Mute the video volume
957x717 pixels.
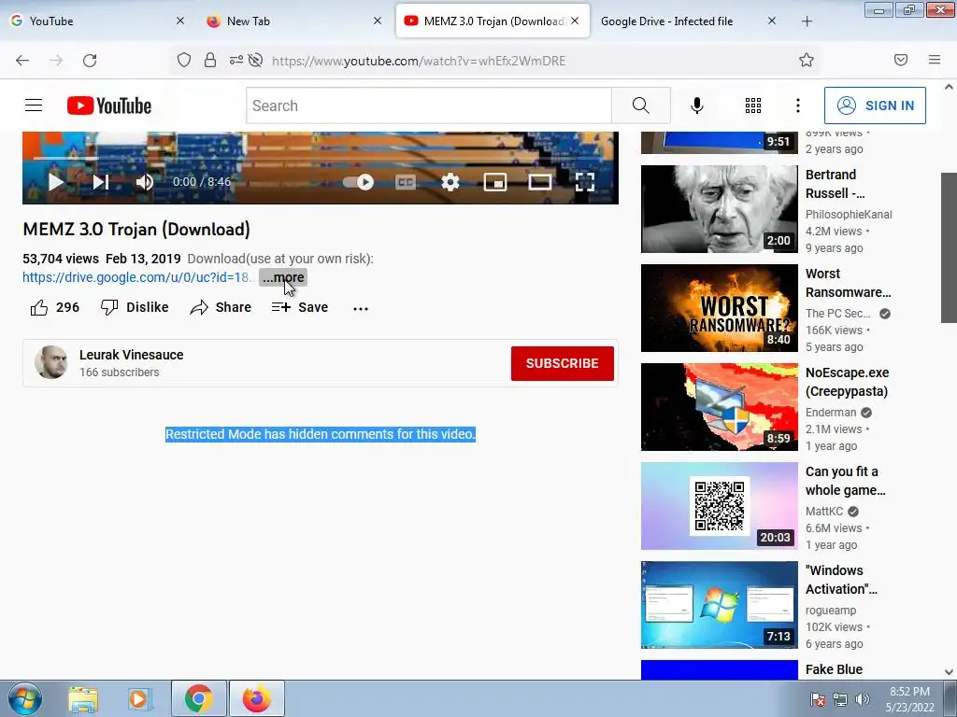tap(145, 182)
